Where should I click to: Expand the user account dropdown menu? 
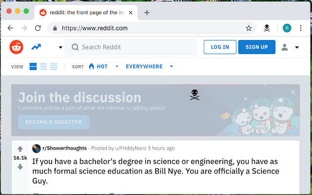pos(291,47)
